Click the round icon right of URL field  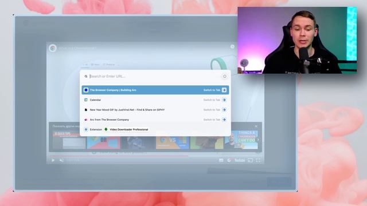point(224,76)
